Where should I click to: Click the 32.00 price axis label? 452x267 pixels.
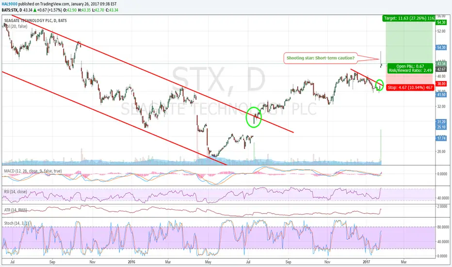tap(441, 106)
